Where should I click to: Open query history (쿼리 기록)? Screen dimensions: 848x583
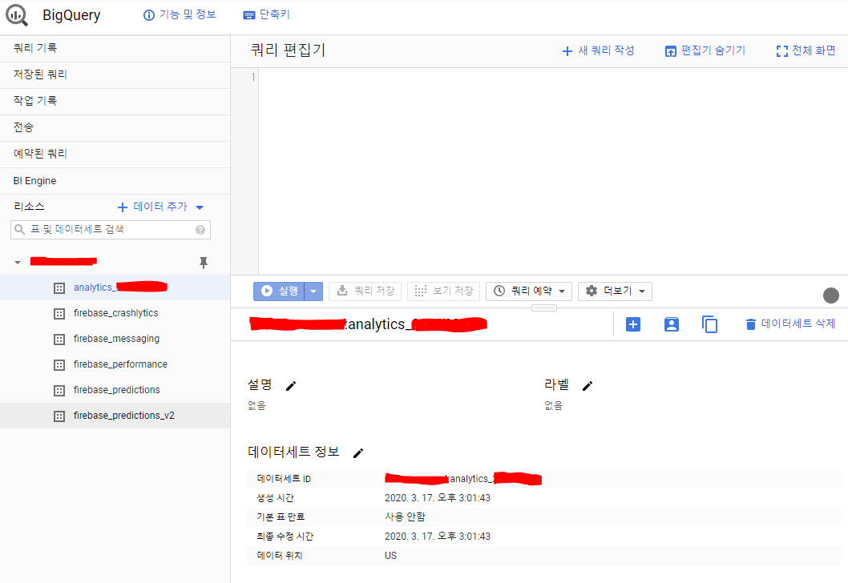115,48
